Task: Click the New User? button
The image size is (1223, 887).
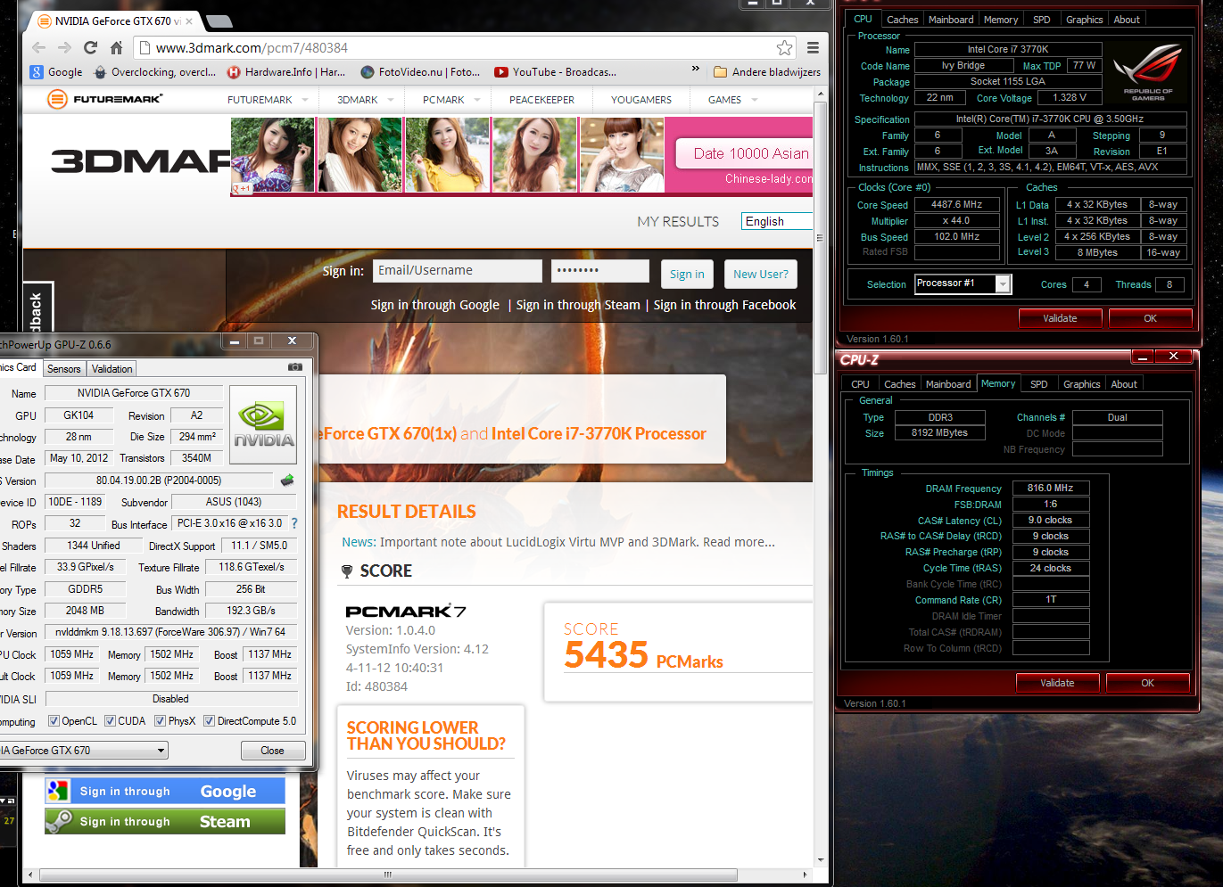Action: (x=760, y=275)
